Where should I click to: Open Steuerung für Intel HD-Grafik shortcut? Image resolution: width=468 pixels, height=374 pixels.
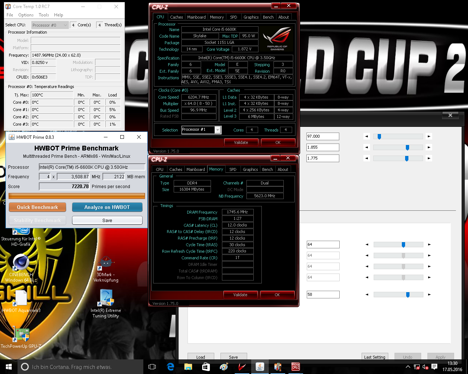tap(21, 237)
